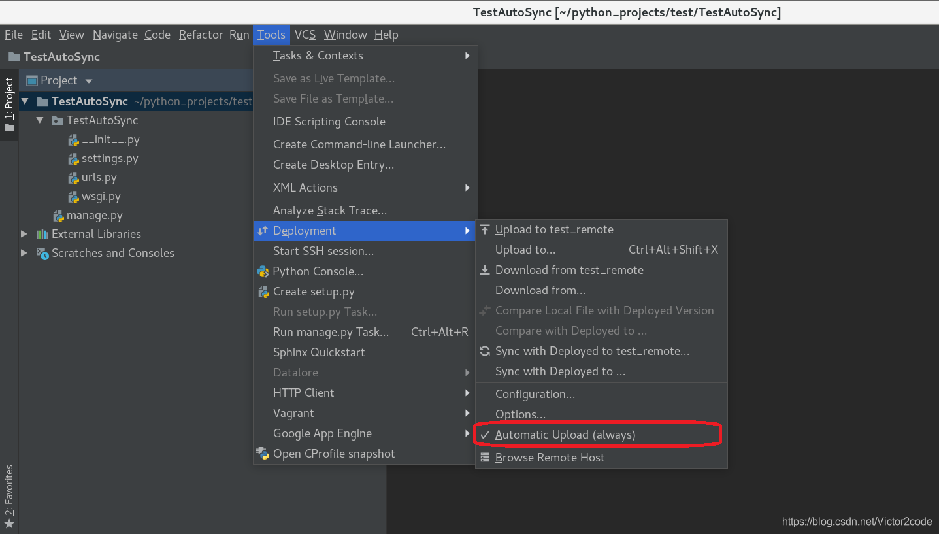
Task: Click the Open CProfile snapshot icon
Action: (x=263, y=454)
